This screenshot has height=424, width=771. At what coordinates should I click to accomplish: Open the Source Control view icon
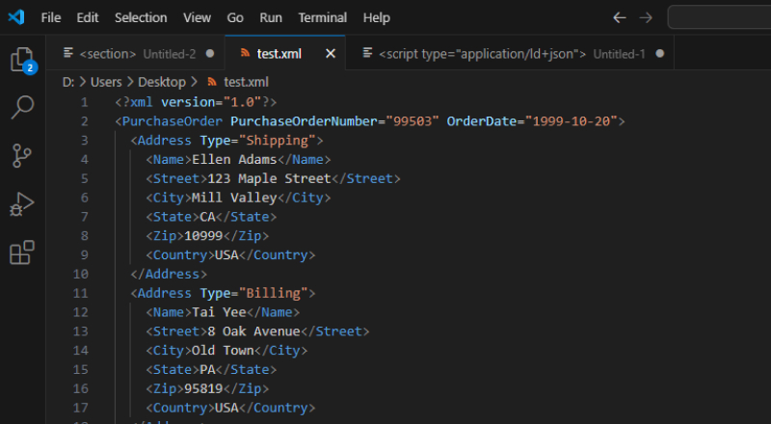click(x=21, y=155)
